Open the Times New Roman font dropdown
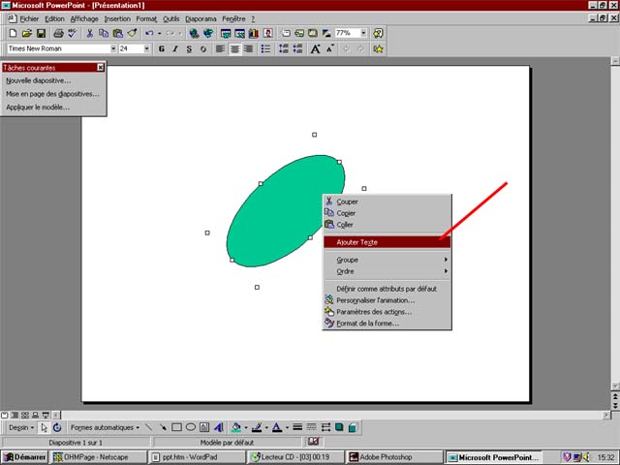 tap(113, 48)
